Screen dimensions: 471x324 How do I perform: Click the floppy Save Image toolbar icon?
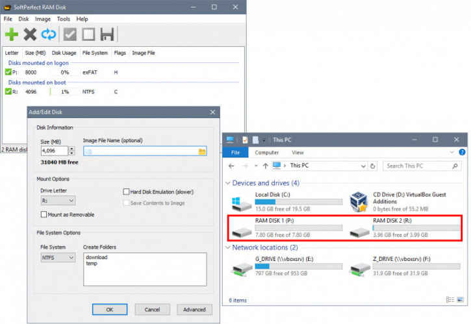(107, 34)
